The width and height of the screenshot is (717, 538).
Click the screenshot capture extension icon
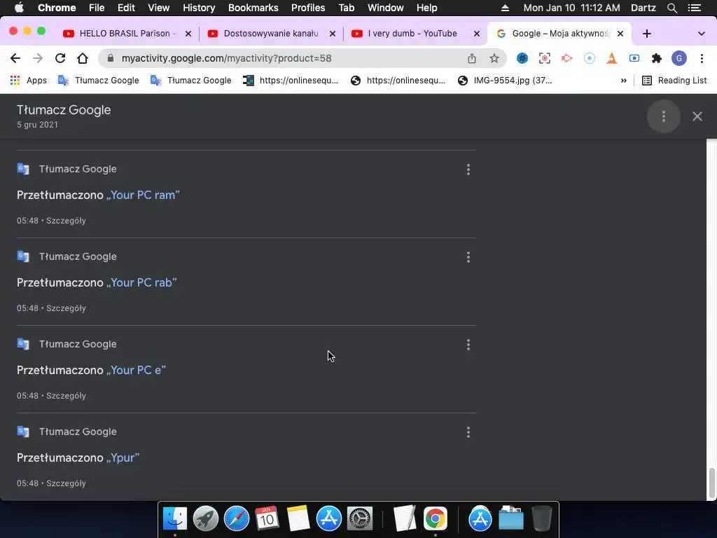tap(544, 58)
